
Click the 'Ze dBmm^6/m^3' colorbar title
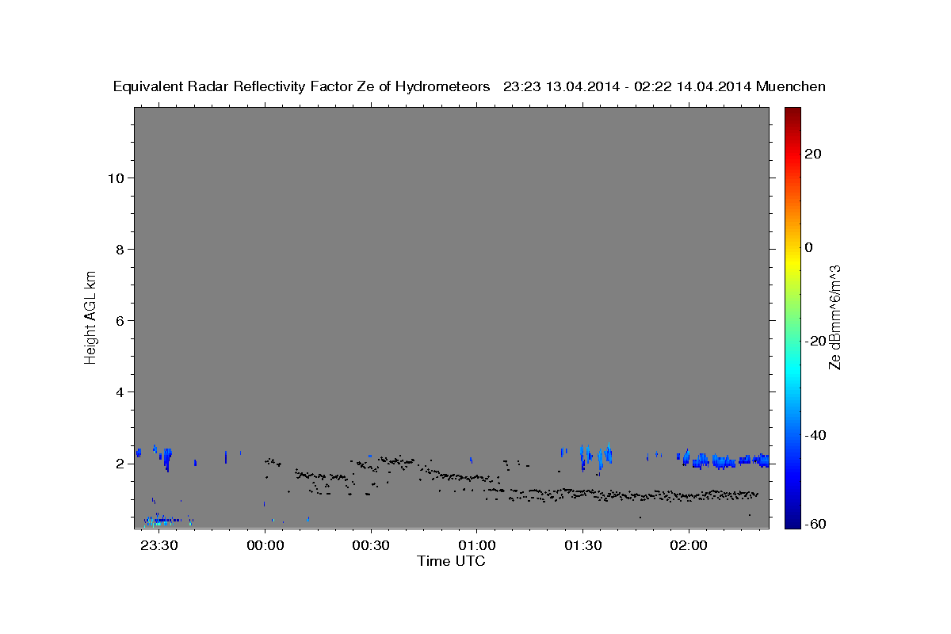coord(835,317)
